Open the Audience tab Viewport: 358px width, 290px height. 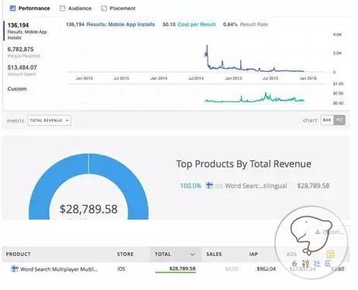point(76,9)
